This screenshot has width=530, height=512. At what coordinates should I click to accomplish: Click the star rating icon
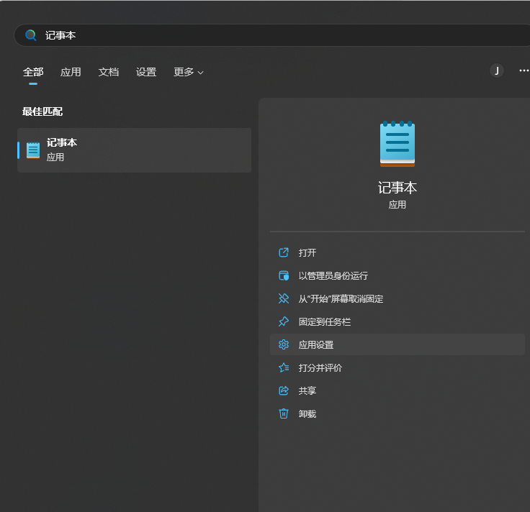[284, 367]
